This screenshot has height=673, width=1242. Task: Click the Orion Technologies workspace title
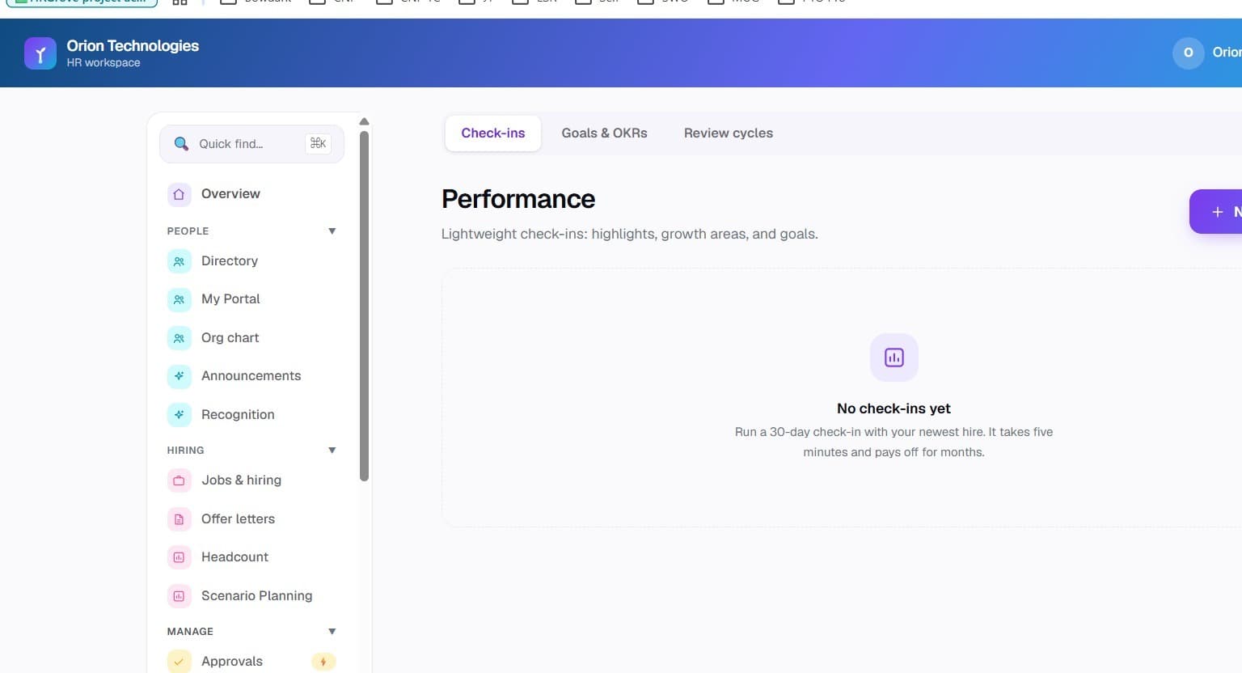pyautogui.click(x=133, y=46)
